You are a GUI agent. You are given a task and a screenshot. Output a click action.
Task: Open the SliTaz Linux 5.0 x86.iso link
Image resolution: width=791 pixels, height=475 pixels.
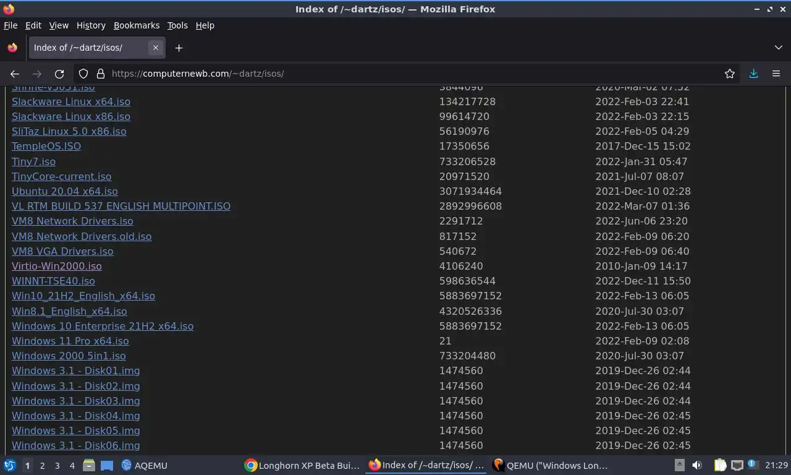click(x=69, y=131)
